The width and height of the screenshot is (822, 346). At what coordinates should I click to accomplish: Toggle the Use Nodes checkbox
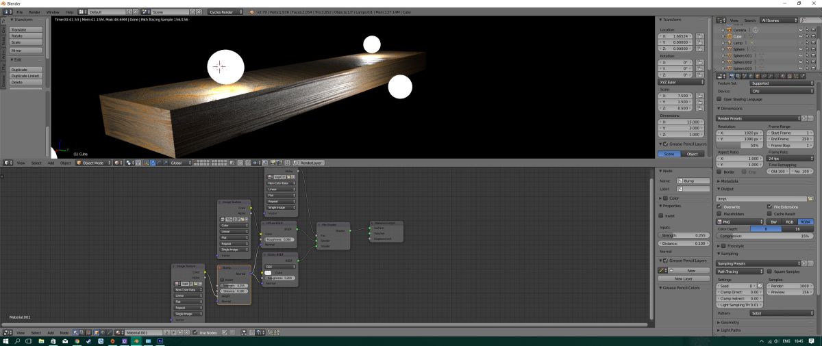coord(195,332)
